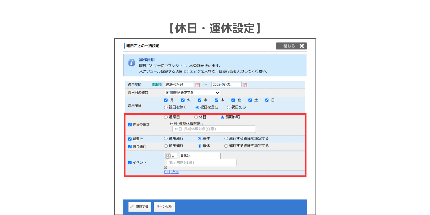The image size is (430, 215).
Task: Click the end date field 2026-08-31
Action: [226, 85]
